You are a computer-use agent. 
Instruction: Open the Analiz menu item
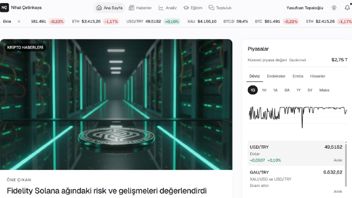tap(168, 8)
